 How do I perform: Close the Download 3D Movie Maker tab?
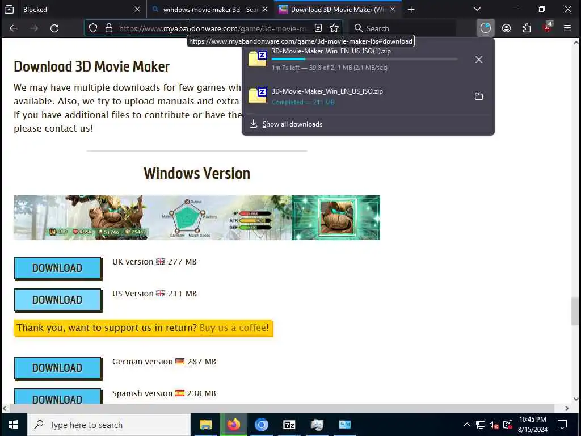point(393,9)
